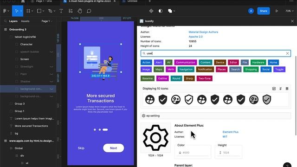The image size is (297, 167).
Task: Click the Iconify search input field
Action: (215, 53)
